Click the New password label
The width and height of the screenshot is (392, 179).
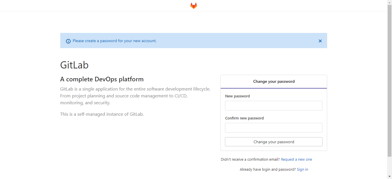coord(237,96)
